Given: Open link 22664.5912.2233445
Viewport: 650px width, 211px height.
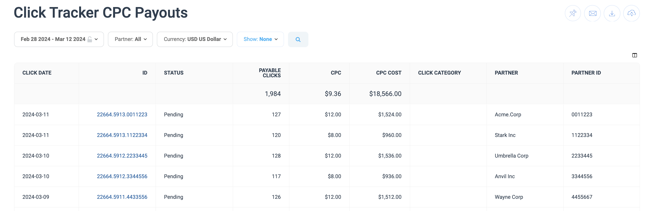Looking at the screenshot, I should point(122,156).
